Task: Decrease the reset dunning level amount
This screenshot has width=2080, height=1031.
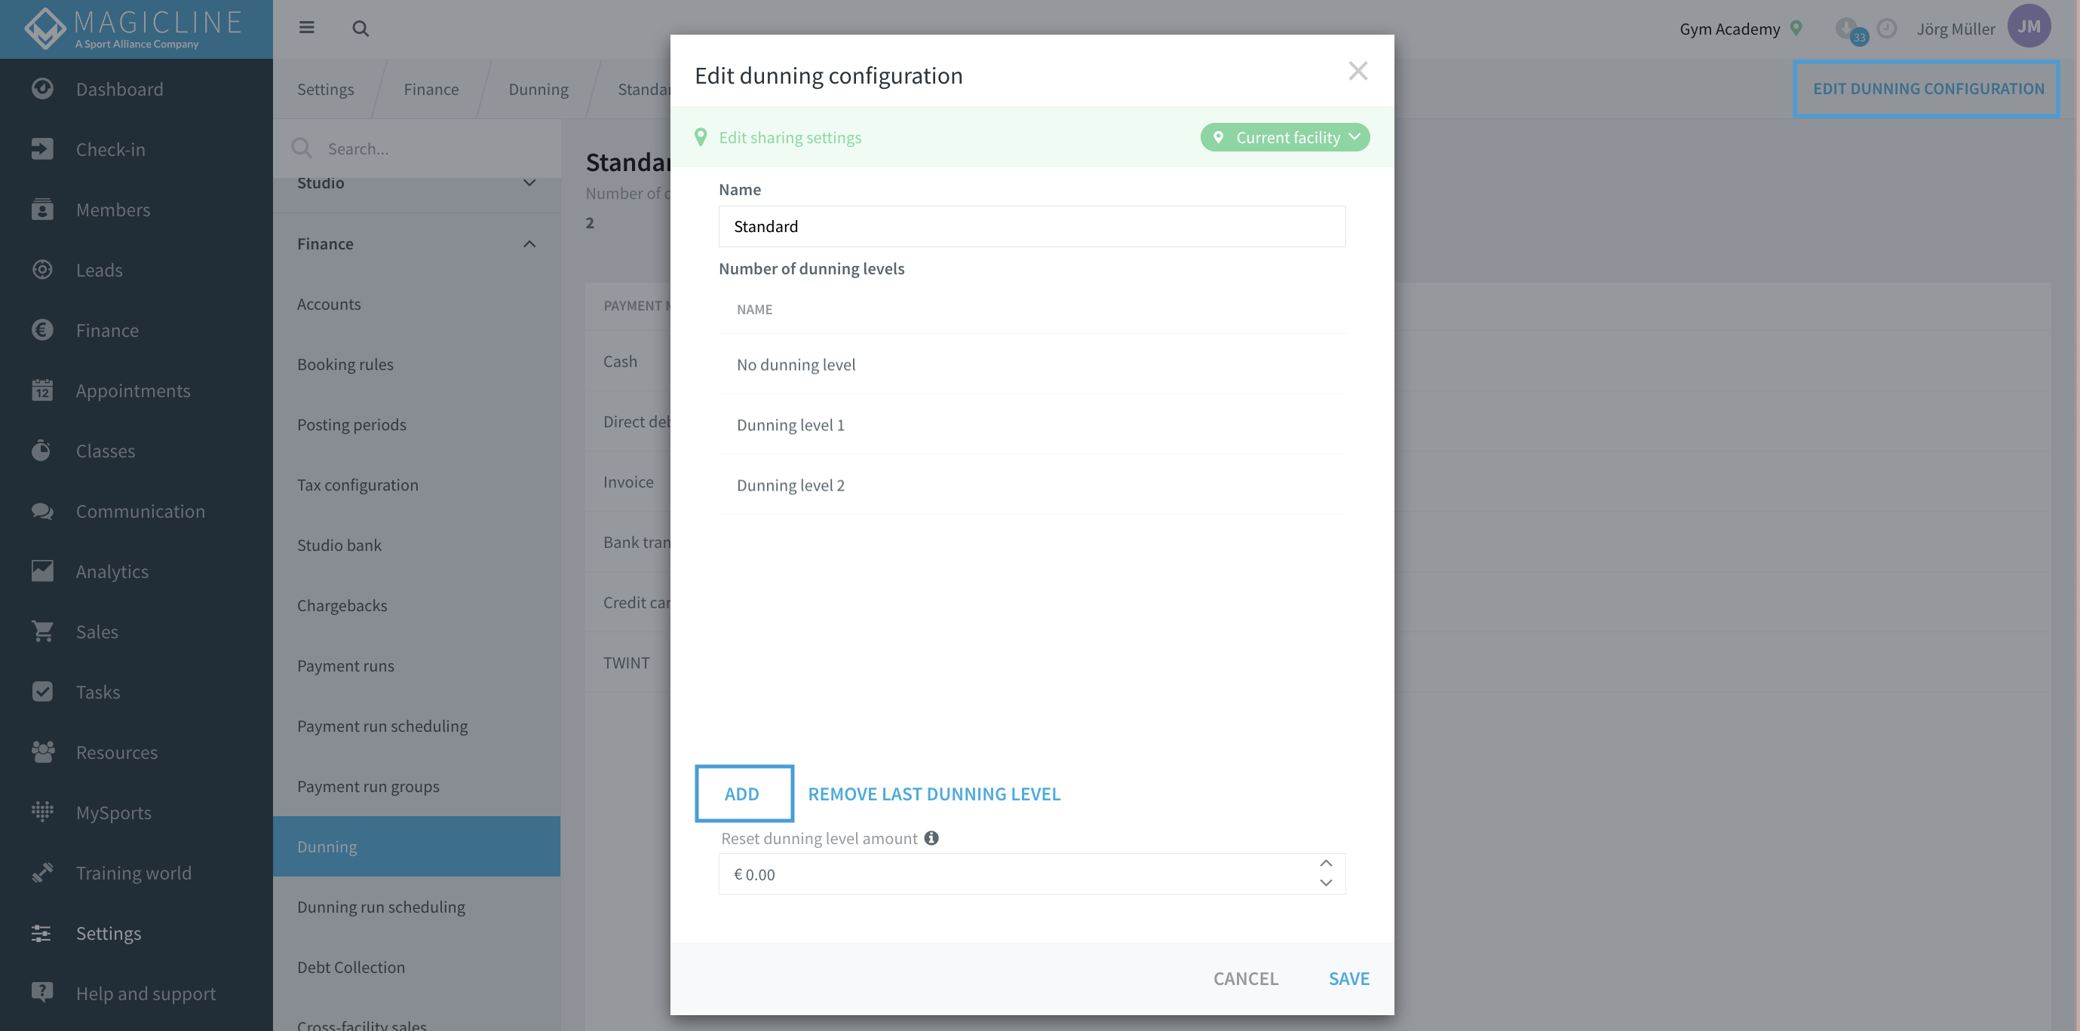Action: (1325, 883)
